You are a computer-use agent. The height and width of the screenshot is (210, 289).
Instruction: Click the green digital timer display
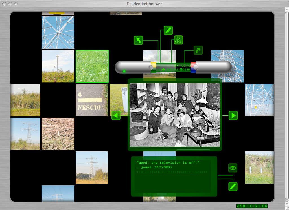[x=252, y=206]
